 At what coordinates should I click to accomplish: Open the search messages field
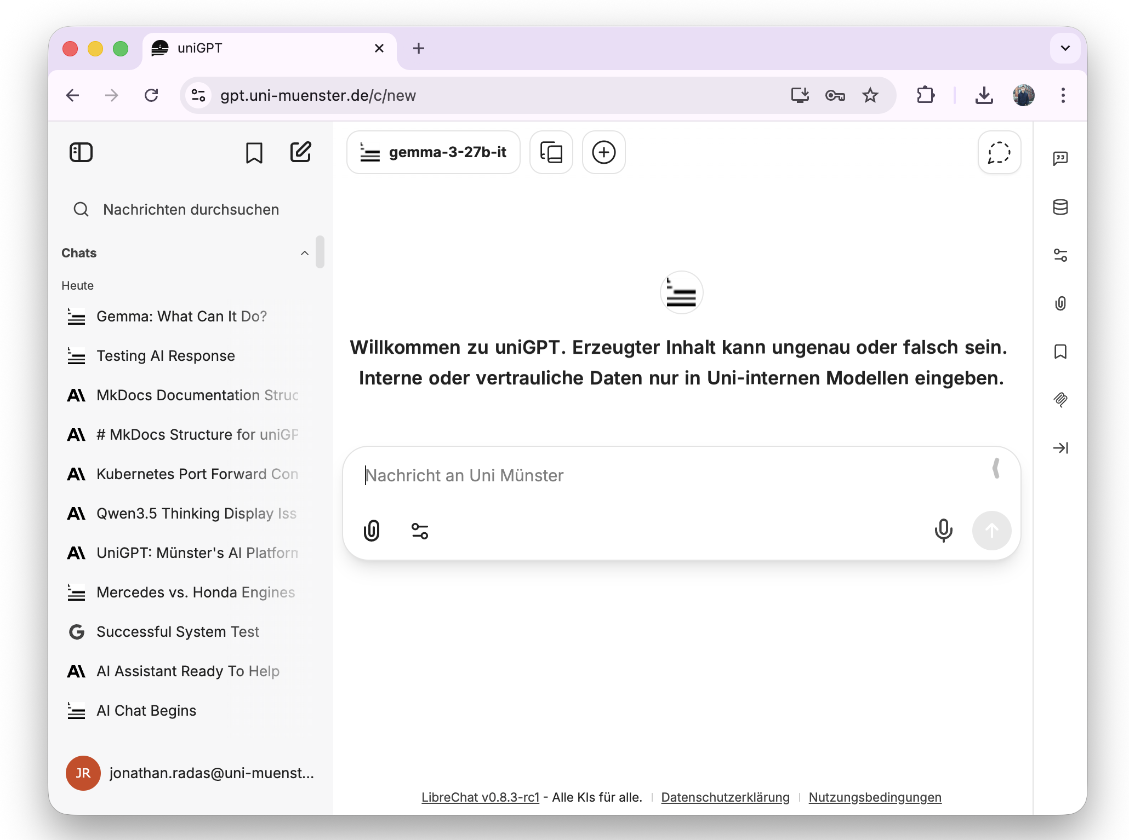(x=191, y=209)
